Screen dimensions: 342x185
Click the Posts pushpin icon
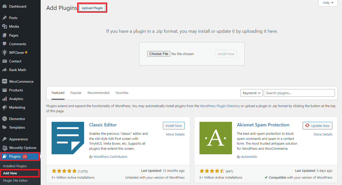click(x=5, y=18)
